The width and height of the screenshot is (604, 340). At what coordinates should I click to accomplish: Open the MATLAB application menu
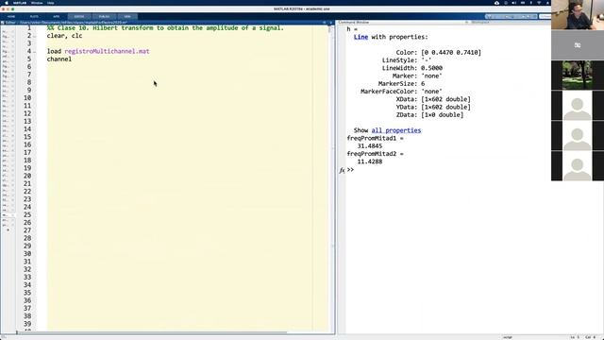[x=20, y=3]
